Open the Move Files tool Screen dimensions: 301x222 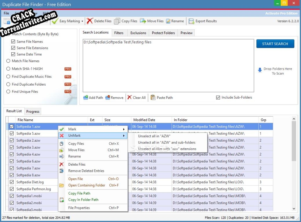[152, 21]
